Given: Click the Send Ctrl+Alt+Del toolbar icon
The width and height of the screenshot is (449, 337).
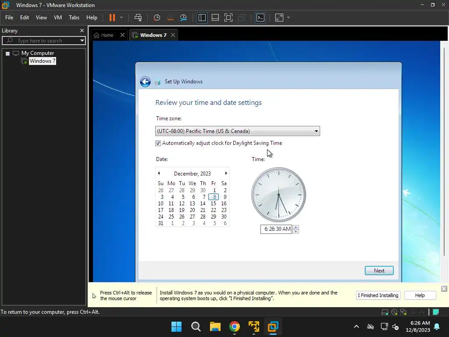Looking at the screenshot, I should [x=138, y=18].
